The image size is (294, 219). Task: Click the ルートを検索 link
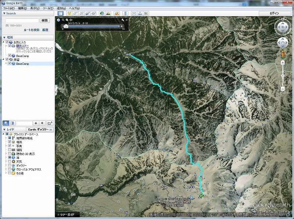point(32,30)
